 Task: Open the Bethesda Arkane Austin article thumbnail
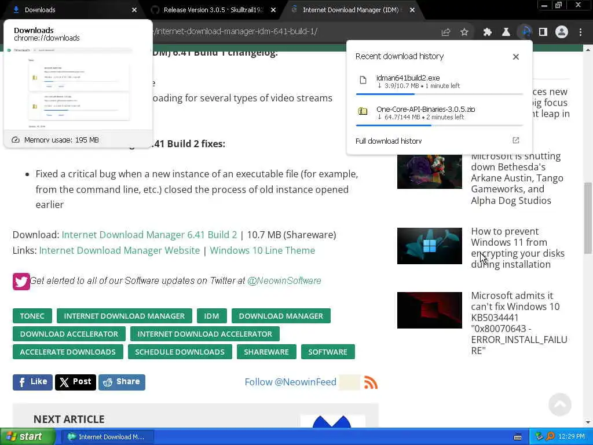[x=430, y=171]
